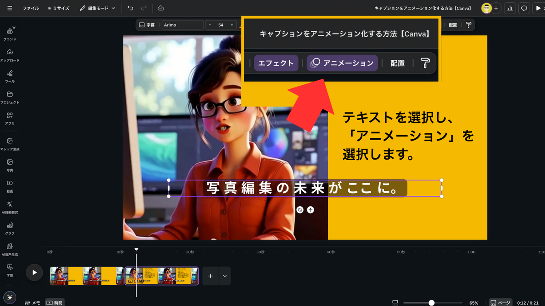Open the Arimo font selector
This screenshot has height=306, width=545.
point(182,25)
